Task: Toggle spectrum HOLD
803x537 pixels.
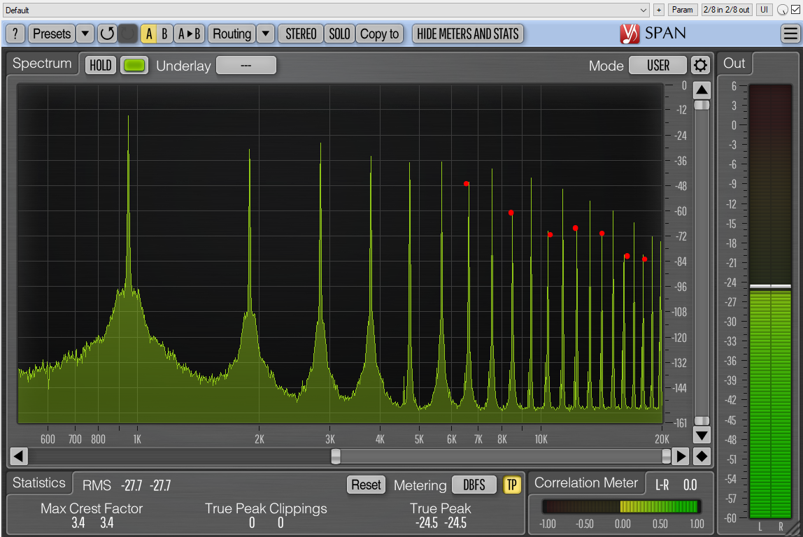Action: [101, 66]
